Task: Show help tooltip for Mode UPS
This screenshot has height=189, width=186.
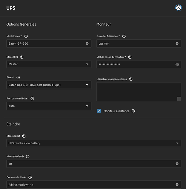Action: pyautogui.click(x=22, y=57)
